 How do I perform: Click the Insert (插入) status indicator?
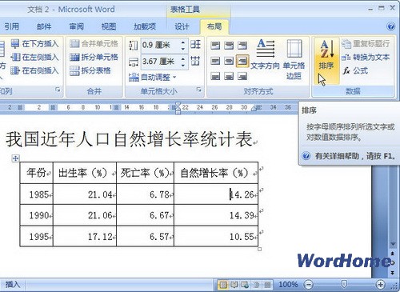[13, 285]
